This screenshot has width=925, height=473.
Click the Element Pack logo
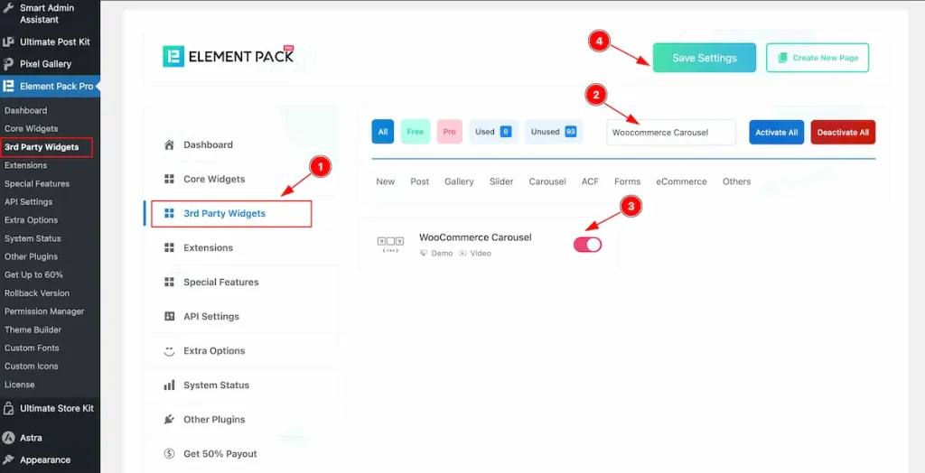[229, 56]
